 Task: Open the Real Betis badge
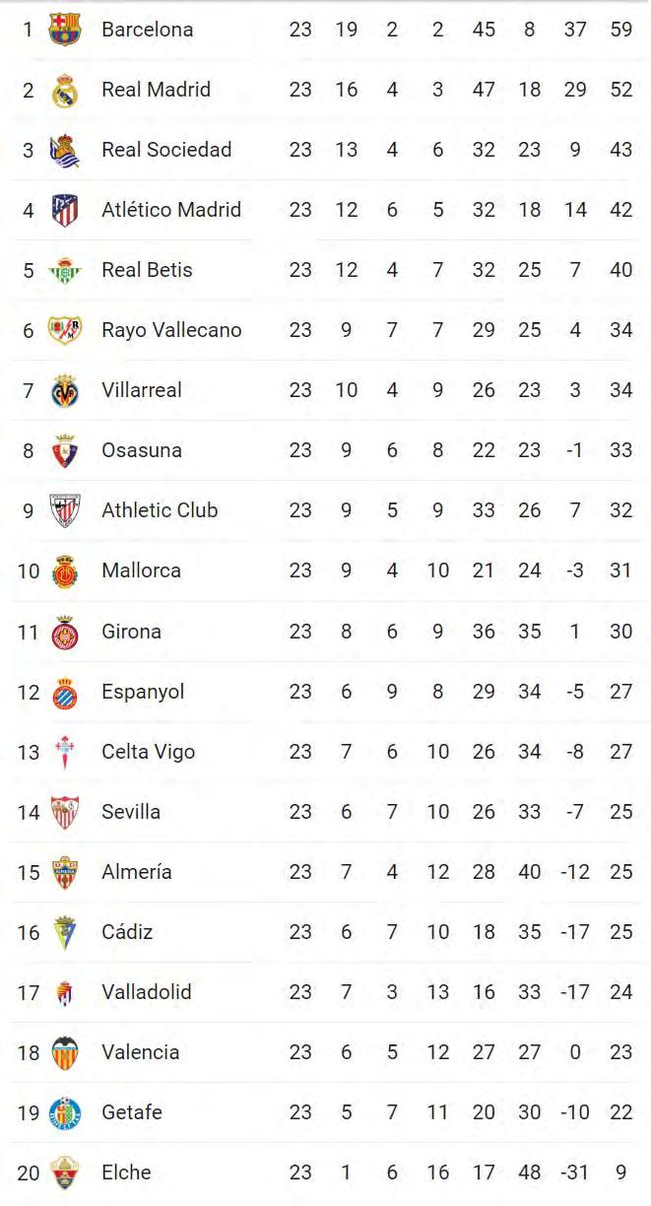[x=65, y=270]
